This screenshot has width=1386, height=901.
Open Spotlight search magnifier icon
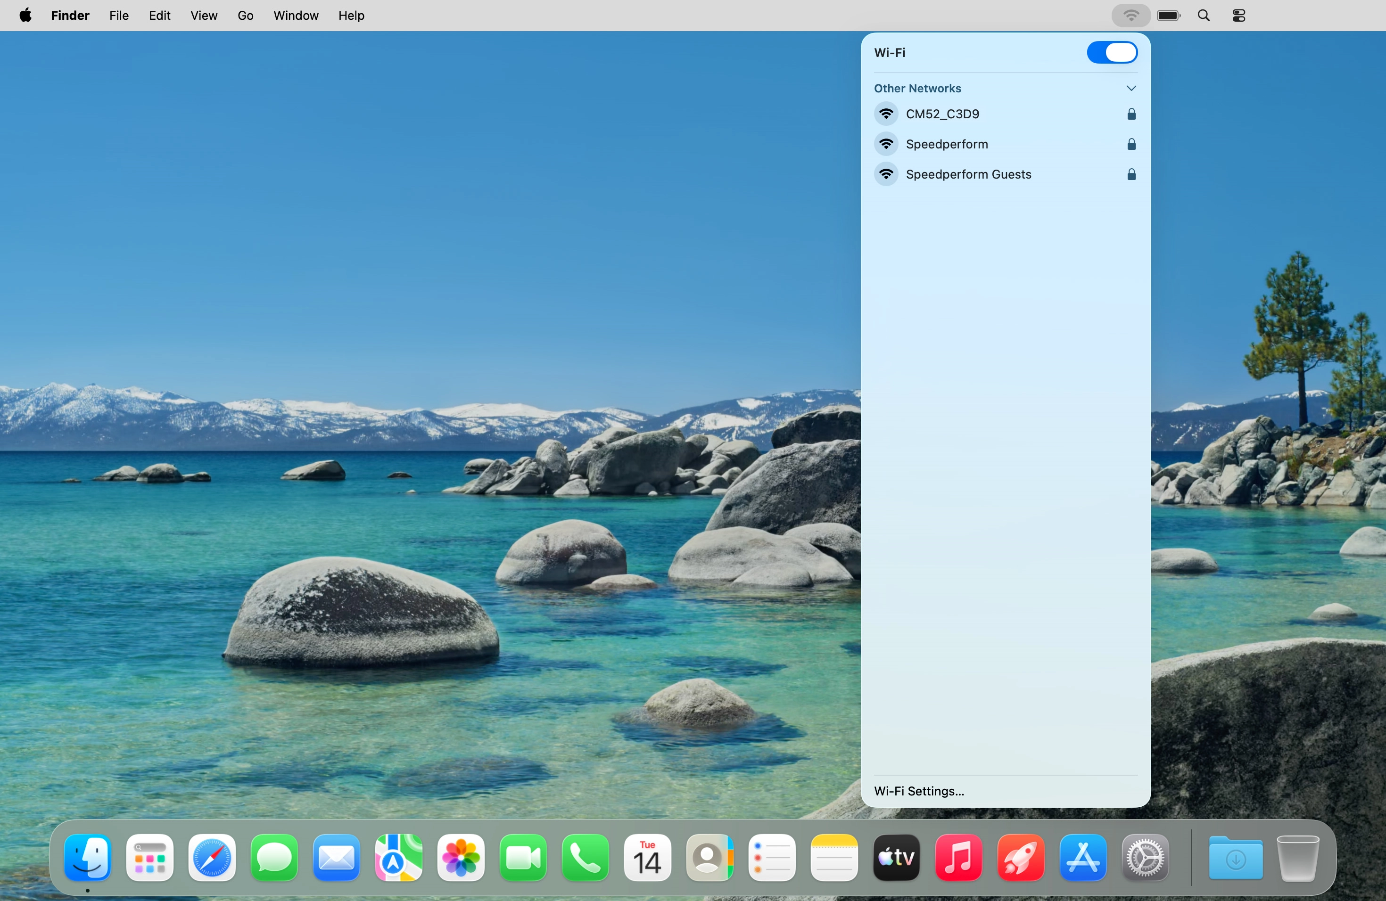pos(1204,16)
